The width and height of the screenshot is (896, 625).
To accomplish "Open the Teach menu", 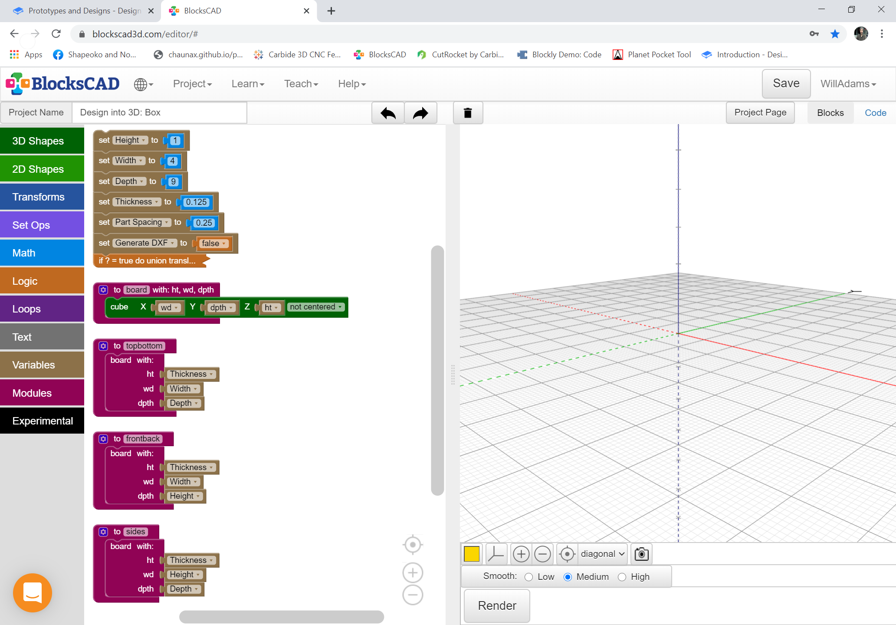I will [x=301, y=84].
